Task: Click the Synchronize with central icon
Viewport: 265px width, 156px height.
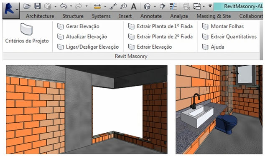Action: [x=48, y=7]
